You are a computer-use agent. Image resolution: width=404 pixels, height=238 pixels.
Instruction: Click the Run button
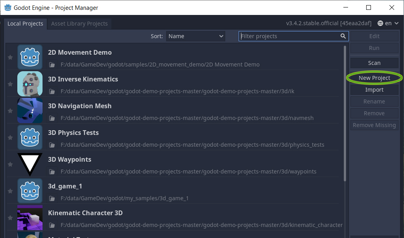[374, 48]
